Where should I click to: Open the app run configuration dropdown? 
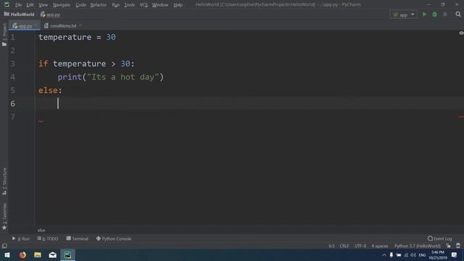tap(404, 14)
